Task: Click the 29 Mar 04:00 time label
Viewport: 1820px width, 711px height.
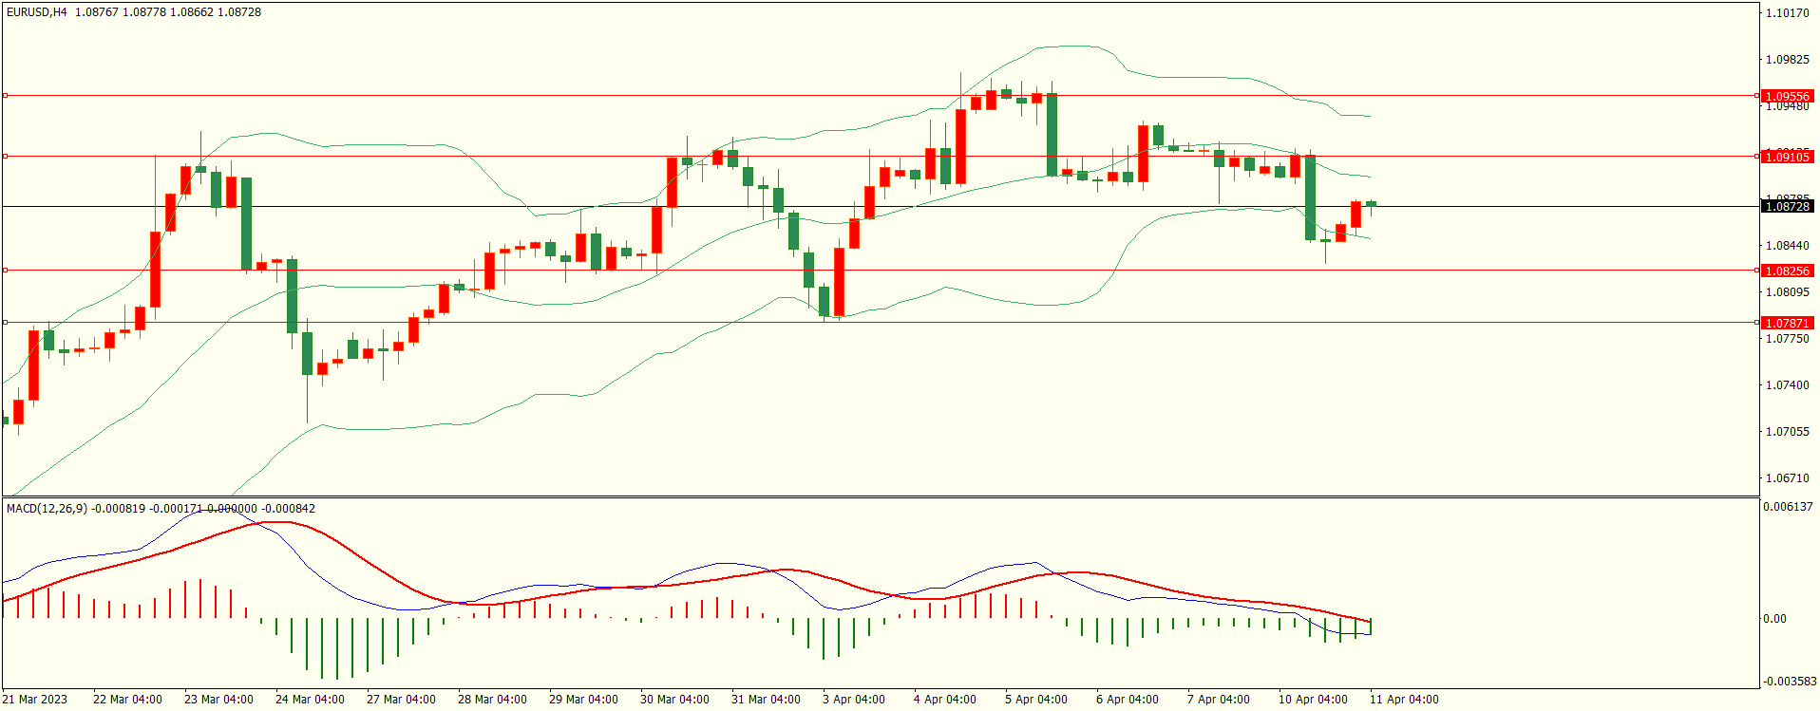Action: (583, 700)
